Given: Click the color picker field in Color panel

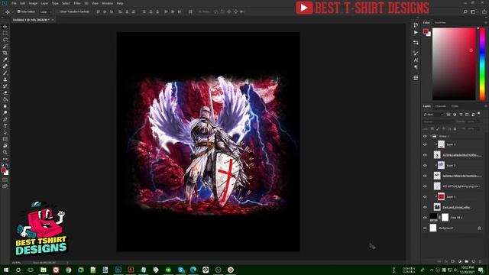Looking at the screenshot, I should pyautogui.click(x=454, y=64).
